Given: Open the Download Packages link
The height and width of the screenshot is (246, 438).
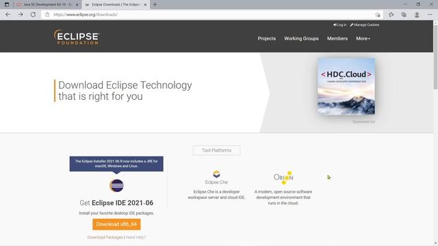Looking at the screenshot, I should (105, 237).
